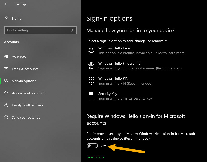This screenshot has height=162, width=207.
Task: Click "Sign in with a PIN (Recommended)" text
Action: tap(125, 83)
